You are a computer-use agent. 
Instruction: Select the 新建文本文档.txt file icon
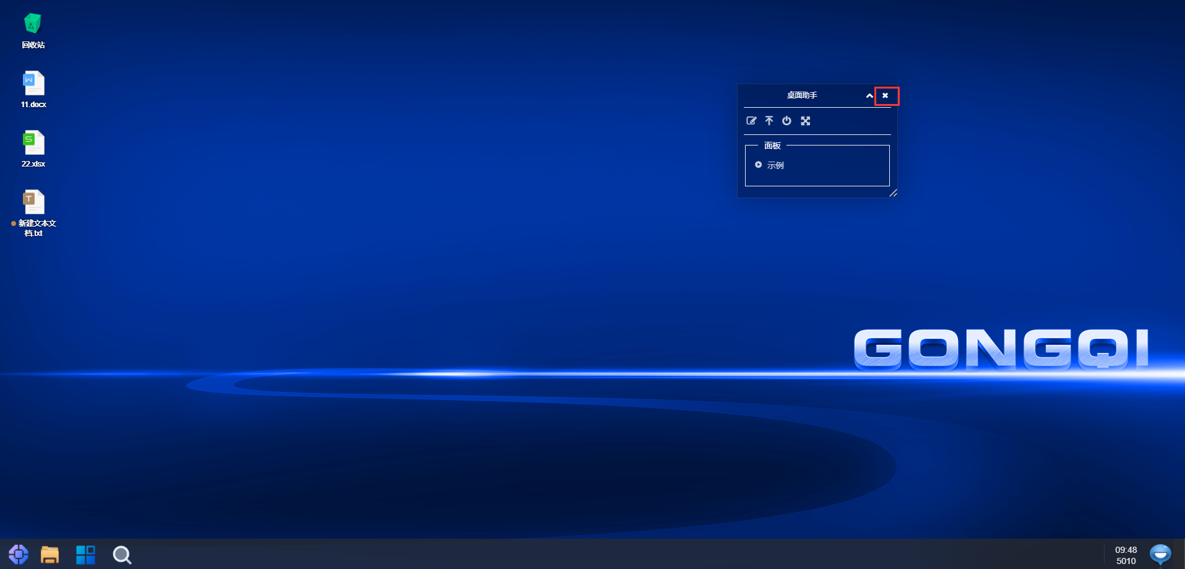[x=33, y=202]
